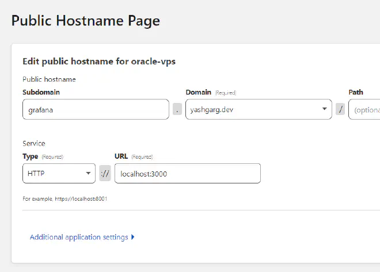Click the slash separator before Path field
Viewport: 380px width, 272px height.
[x=340, y=109]
